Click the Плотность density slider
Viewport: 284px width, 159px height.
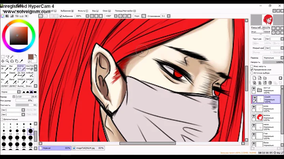(26, 105)
